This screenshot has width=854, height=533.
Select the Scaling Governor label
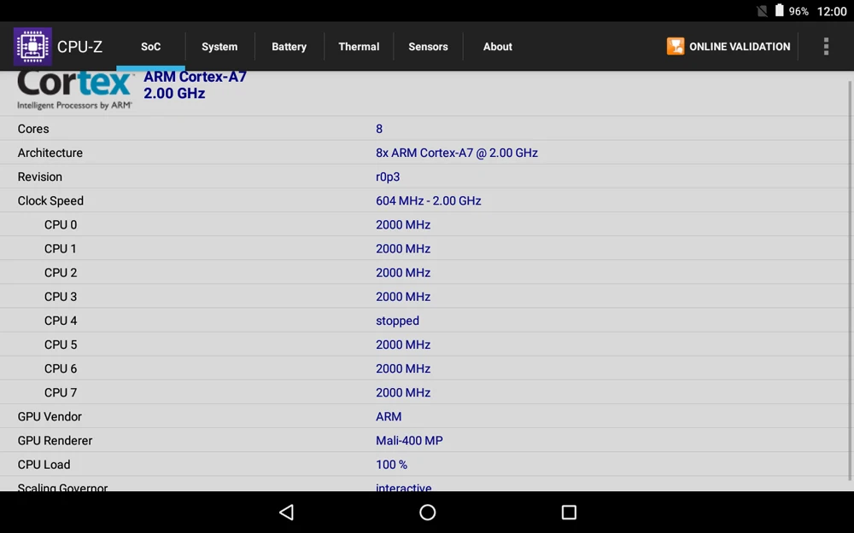pos(62,487)
